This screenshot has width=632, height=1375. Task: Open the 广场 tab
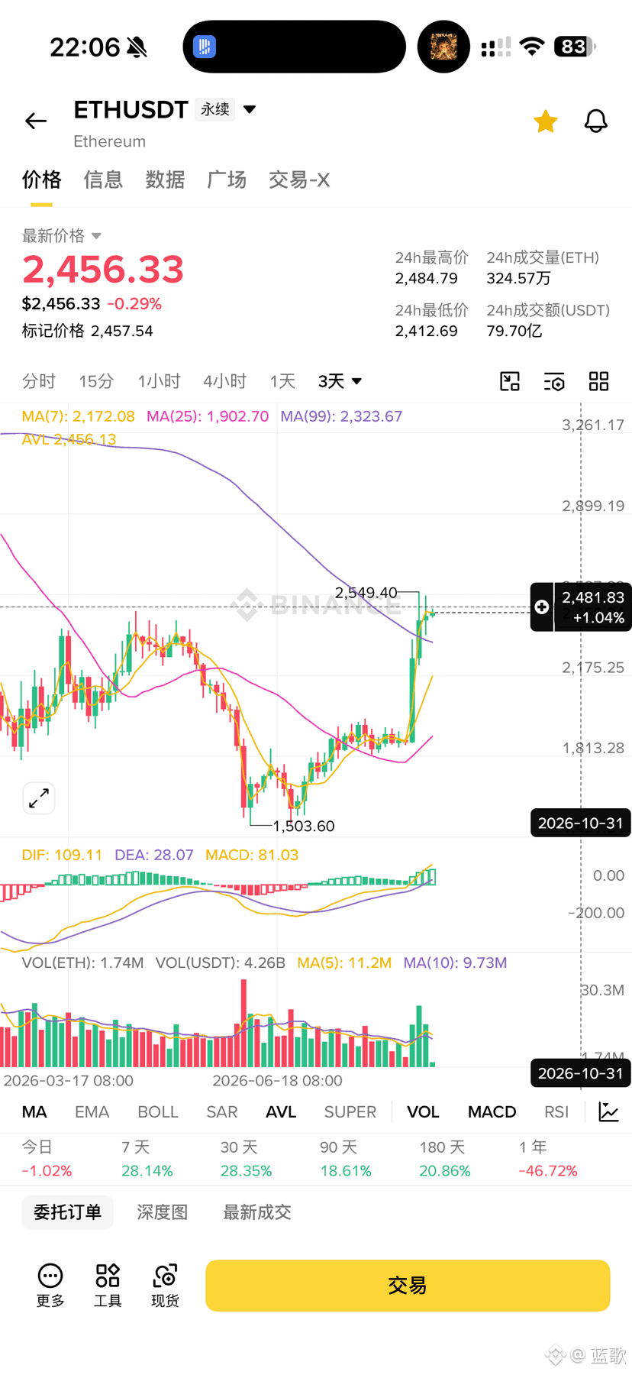[227, 180]
